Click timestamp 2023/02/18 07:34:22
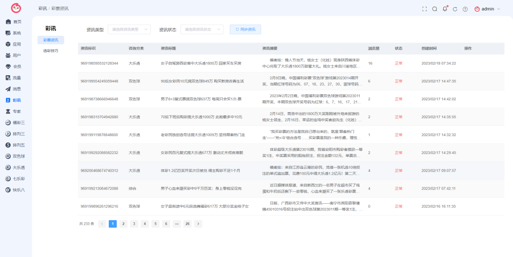 pyautogui.click(x=439, y=63)
